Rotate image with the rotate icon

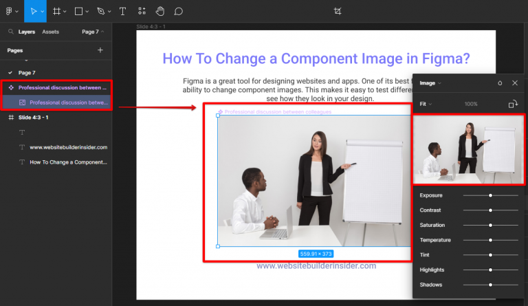coord(513,104)
